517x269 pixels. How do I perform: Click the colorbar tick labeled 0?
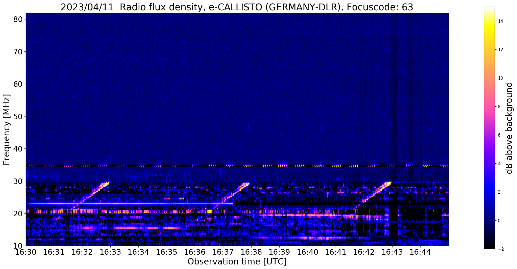pos(499,221)
